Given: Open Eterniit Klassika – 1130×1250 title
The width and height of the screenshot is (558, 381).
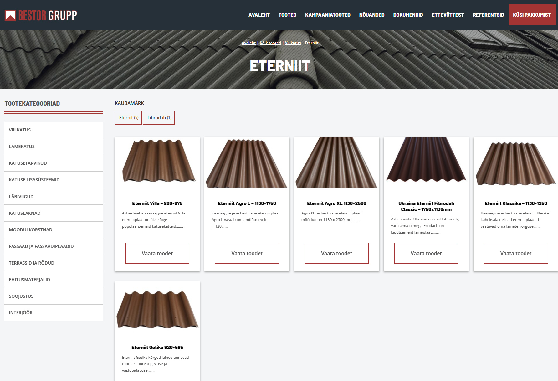Looking at the screenshot, I should click(x=516, y=203).
